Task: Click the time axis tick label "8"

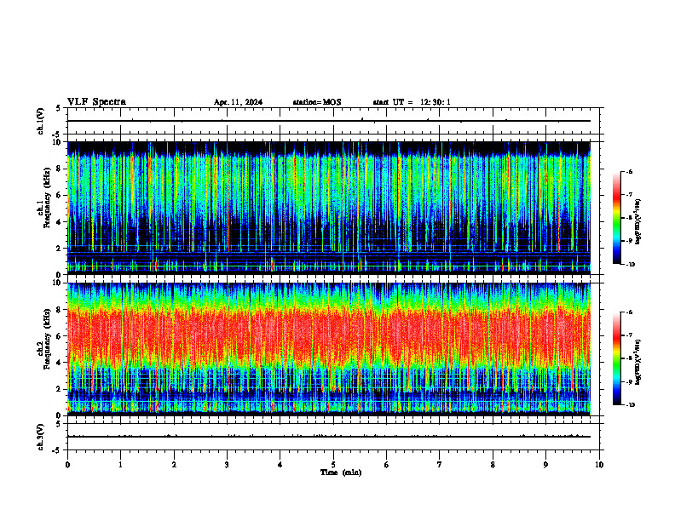Action: point(493,465)
